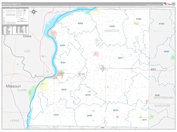Click the LEWIS county label

(x=15, y=121)
